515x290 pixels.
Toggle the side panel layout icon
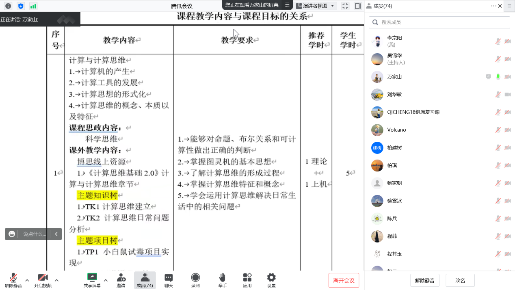coord(357,6)
